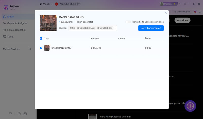This screenshot has height=119, width=203.
Task: Minimize the TopVox window
Action: coord(189,4)
